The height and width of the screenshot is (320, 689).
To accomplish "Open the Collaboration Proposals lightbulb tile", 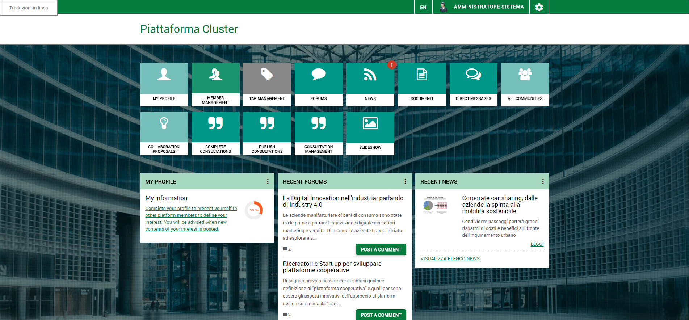I will [164, 123].
